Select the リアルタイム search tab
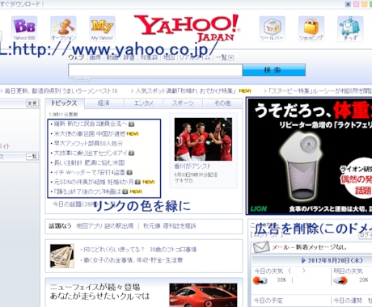Screen dimensions: 372x307 [x=195, y=57]
